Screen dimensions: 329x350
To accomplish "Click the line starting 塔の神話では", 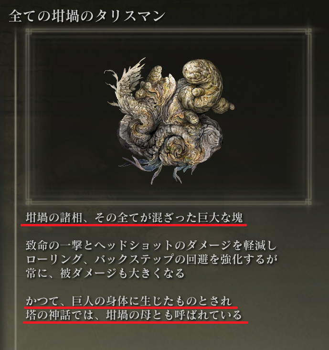I will [134, 315].
